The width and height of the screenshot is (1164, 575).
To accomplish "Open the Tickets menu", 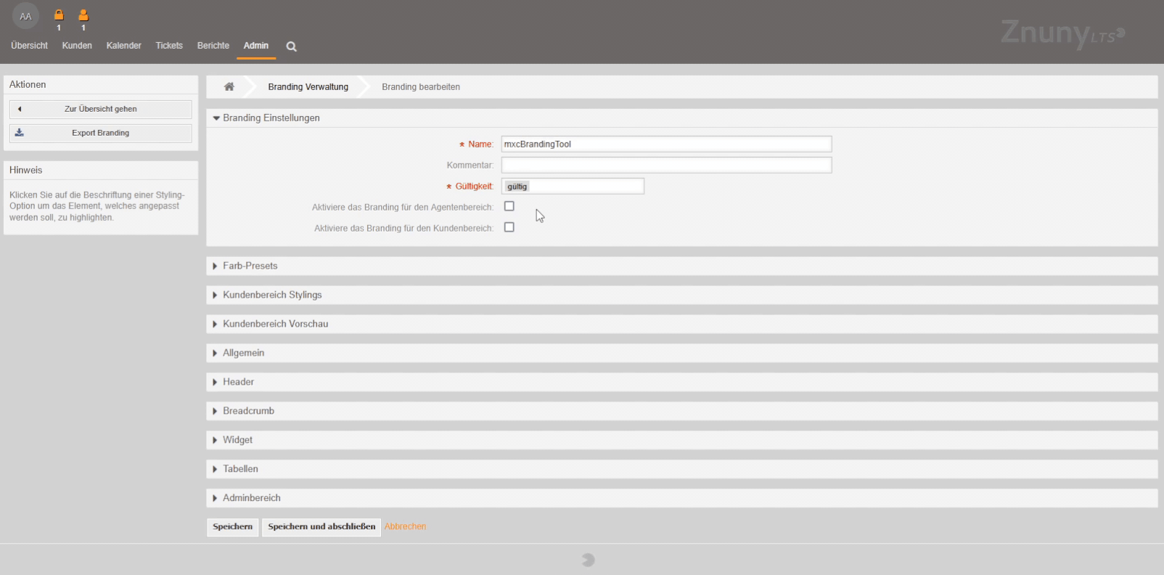I will [169, 46].
